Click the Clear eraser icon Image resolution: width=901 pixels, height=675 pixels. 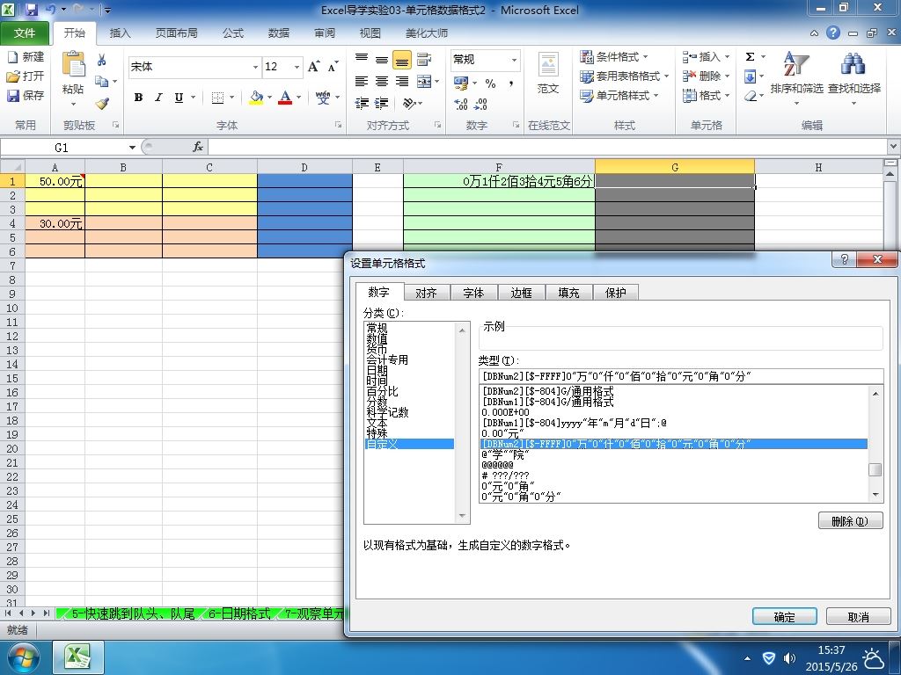pyautogui.click(x=750, y=96)
